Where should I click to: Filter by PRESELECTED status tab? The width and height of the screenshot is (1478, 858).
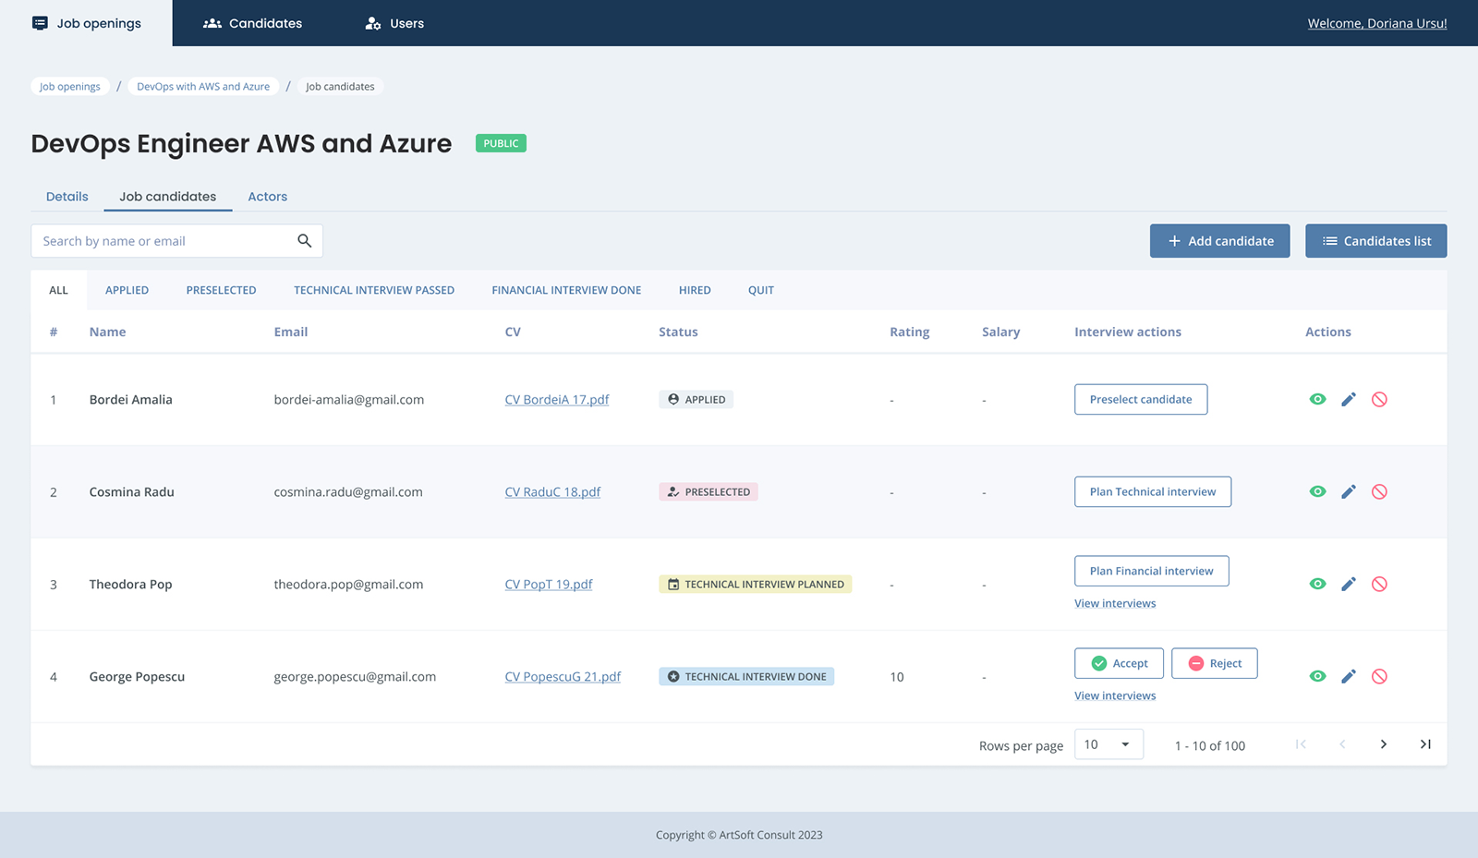pyautogui.click(x=222, y=290)
